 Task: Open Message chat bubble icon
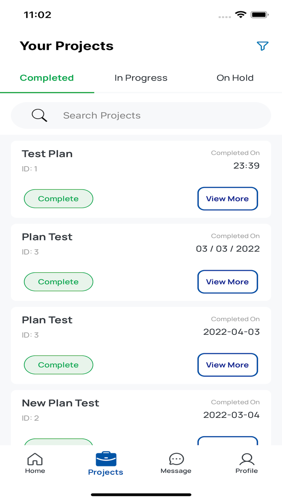(176, 459)
